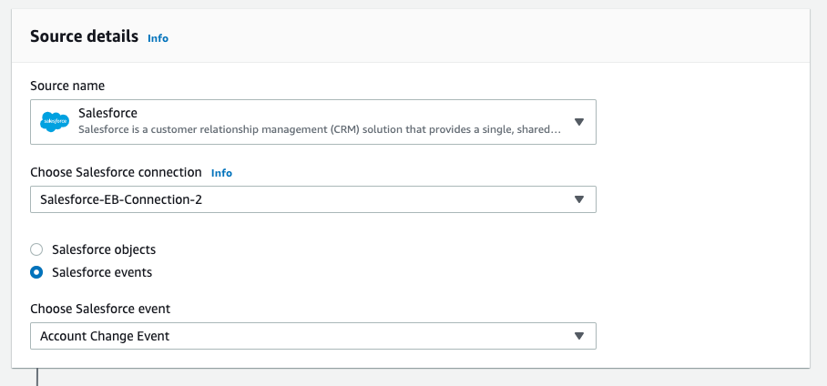Click the Salesforce CRM description text
Viewport: 827px width, 386px height.
coord(319,129)
